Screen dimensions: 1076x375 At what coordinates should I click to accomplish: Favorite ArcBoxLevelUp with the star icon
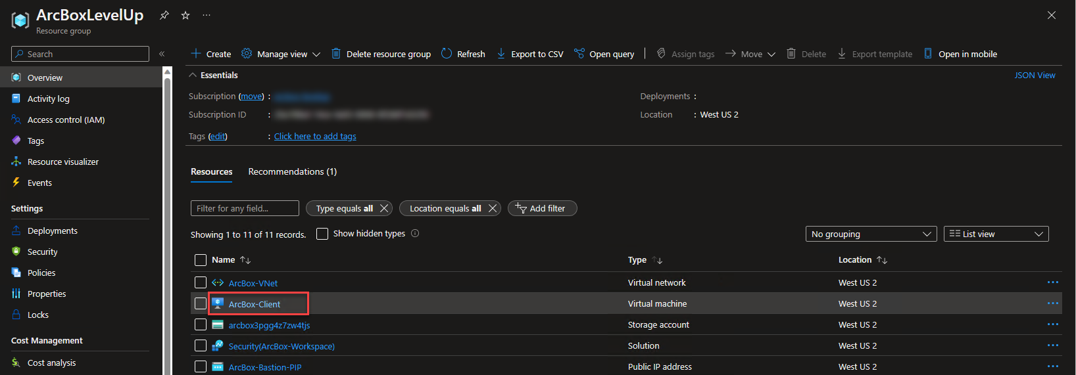click(x=185, y=15)
